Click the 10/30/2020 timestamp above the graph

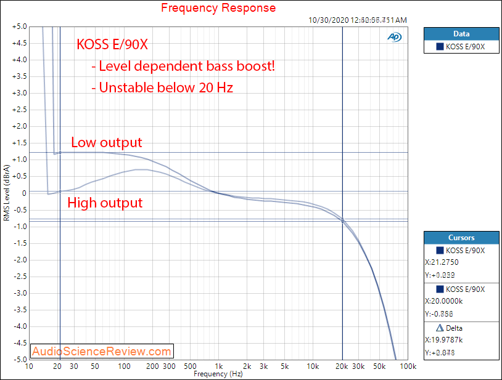click(x=358, y=20)
